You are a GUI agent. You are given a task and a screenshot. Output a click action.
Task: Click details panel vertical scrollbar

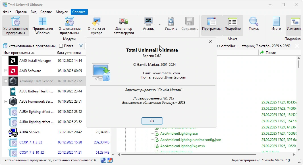point(298,64)
